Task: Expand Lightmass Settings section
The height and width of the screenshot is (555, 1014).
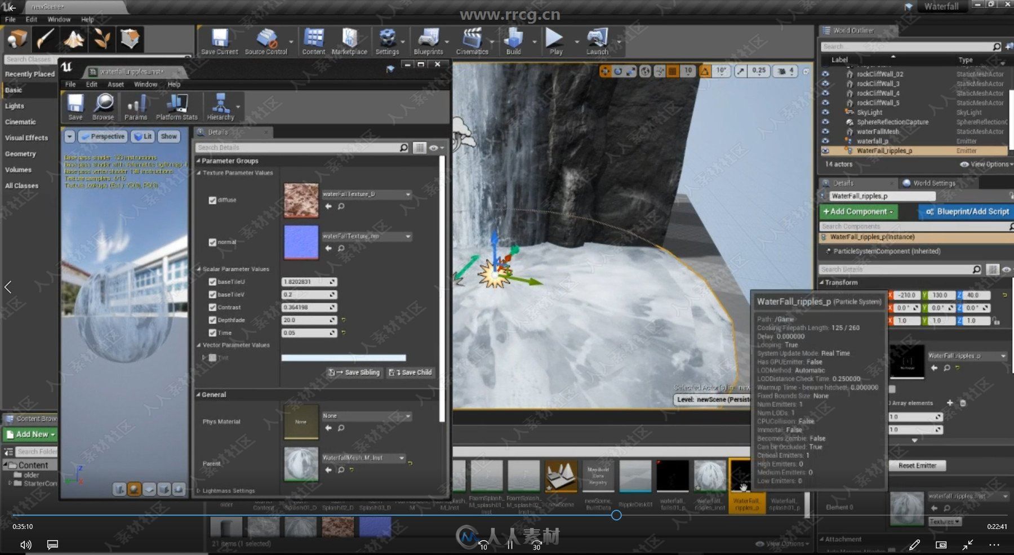Action: tap(198, 491)
